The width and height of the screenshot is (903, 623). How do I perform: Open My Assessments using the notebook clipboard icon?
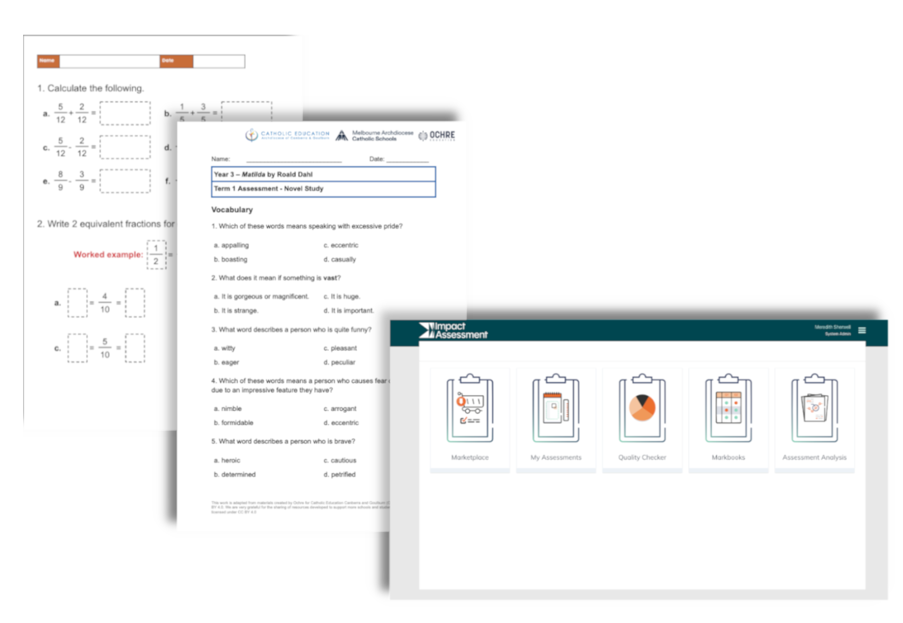[x=555, y=408]
